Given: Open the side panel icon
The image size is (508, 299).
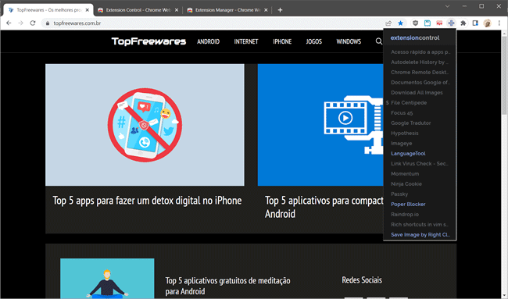Looking at the screenshot, I should click(475, 23).
